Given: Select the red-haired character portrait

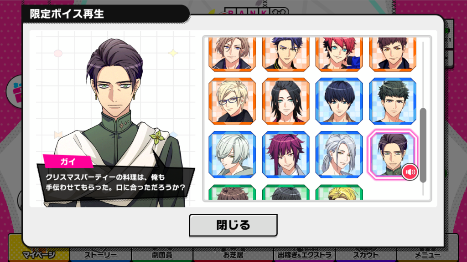Looking at the screenshot, I should (x=339, y=55).
